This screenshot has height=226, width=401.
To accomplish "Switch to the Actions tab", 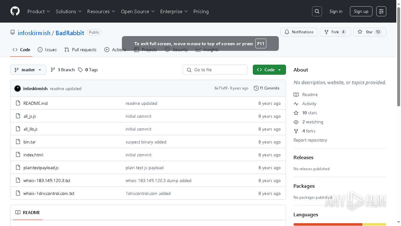I will 115,50.
